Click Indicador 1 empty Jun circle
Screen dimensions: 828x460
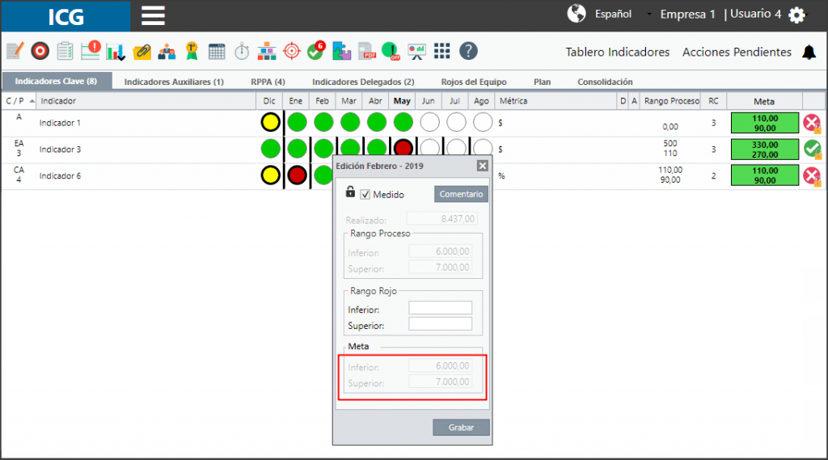point(429,123)
